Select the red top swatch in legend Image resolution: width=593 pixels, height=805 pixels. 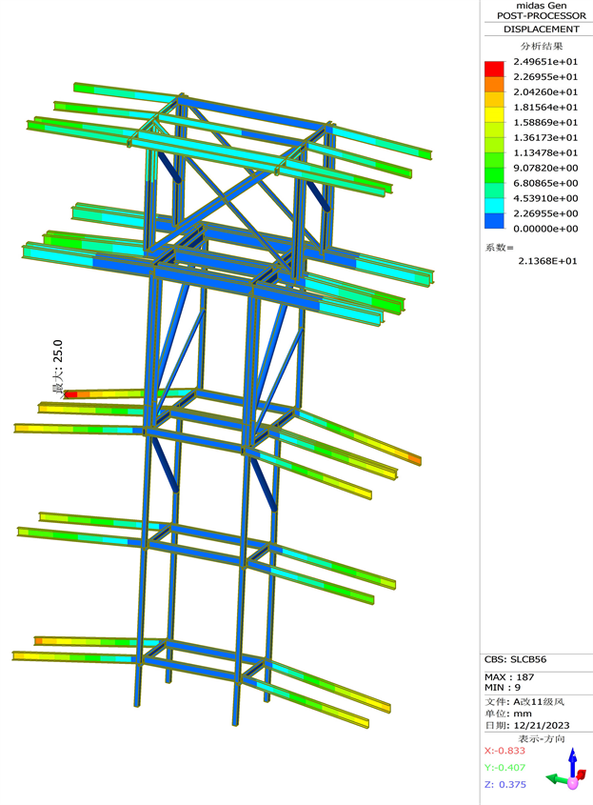(494, 69)
